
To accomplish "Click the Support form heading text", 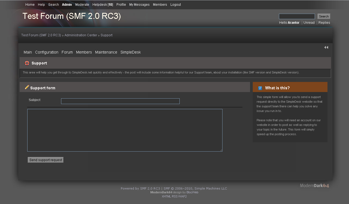I will (43, 88).
